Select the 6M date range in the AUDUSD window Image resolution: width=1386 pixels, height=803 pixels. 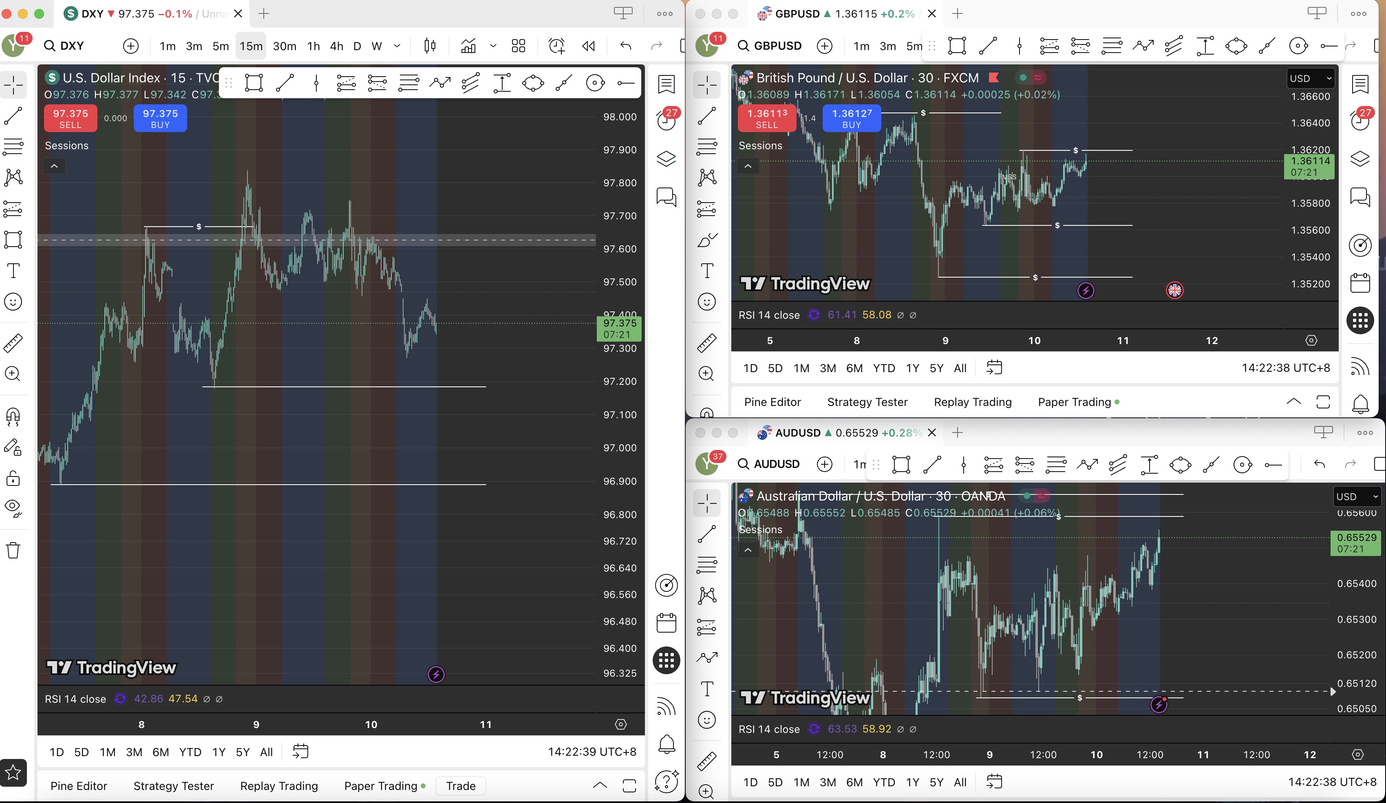[x=854, y=782]
